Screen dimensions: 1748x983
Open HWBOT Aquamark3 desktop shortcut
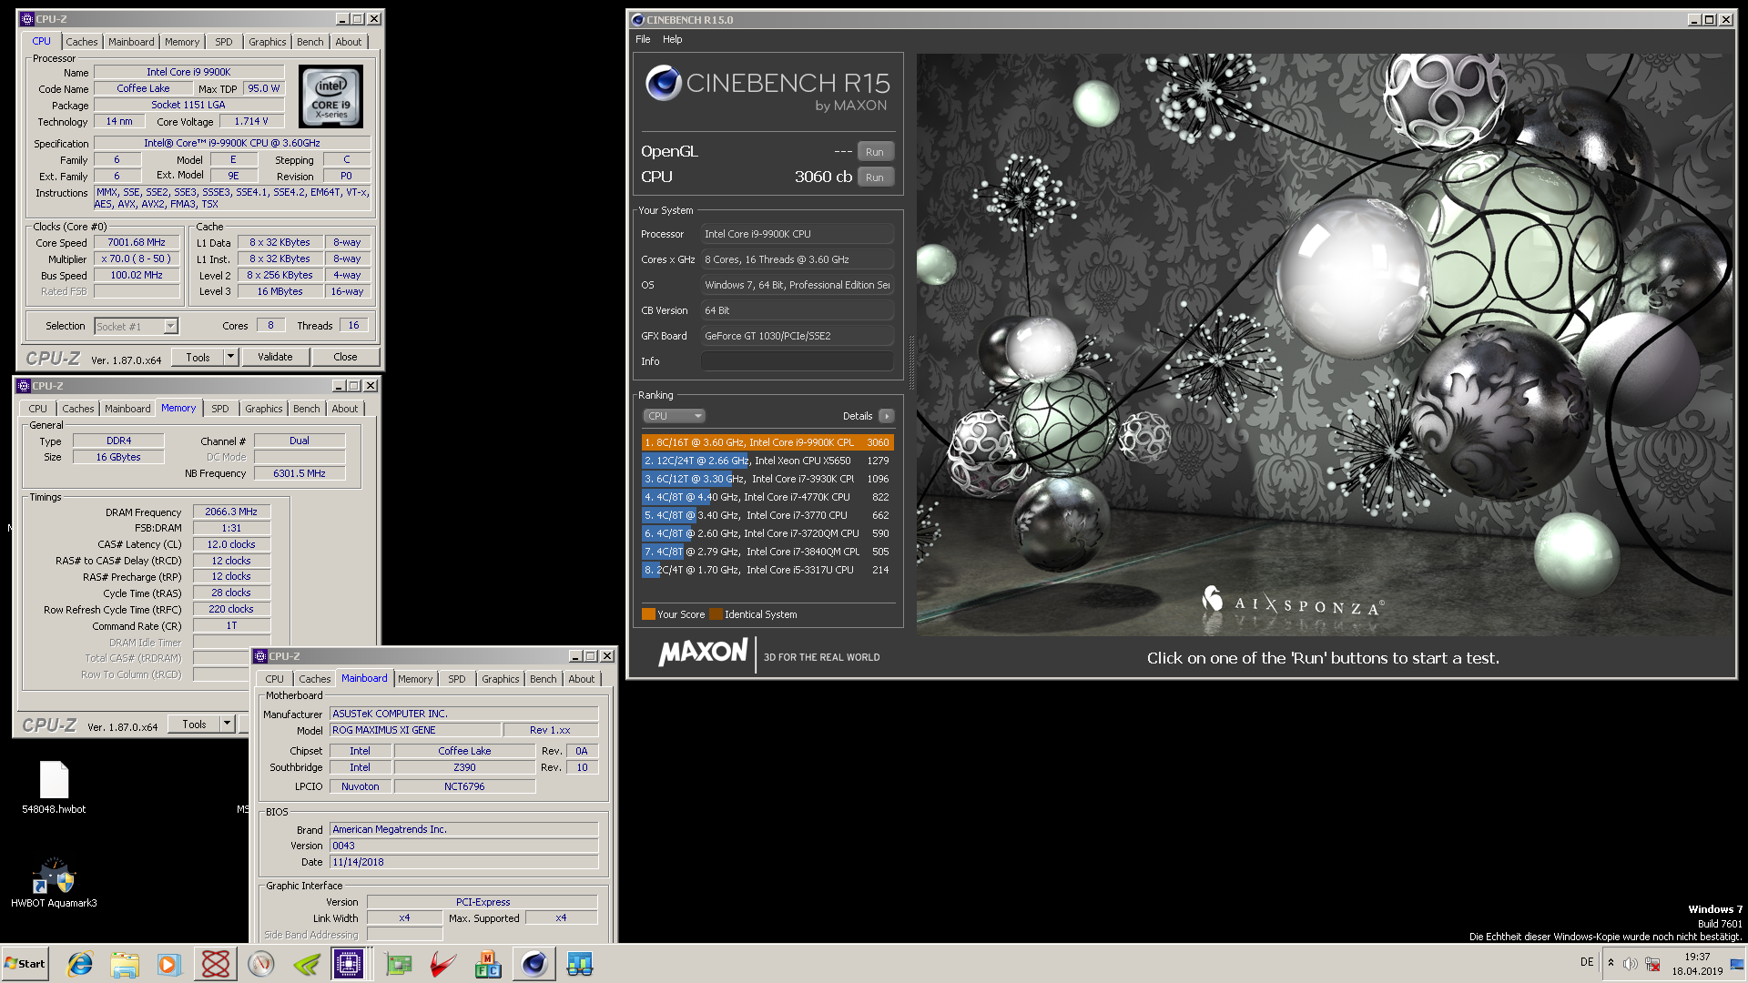click(54, 883)
